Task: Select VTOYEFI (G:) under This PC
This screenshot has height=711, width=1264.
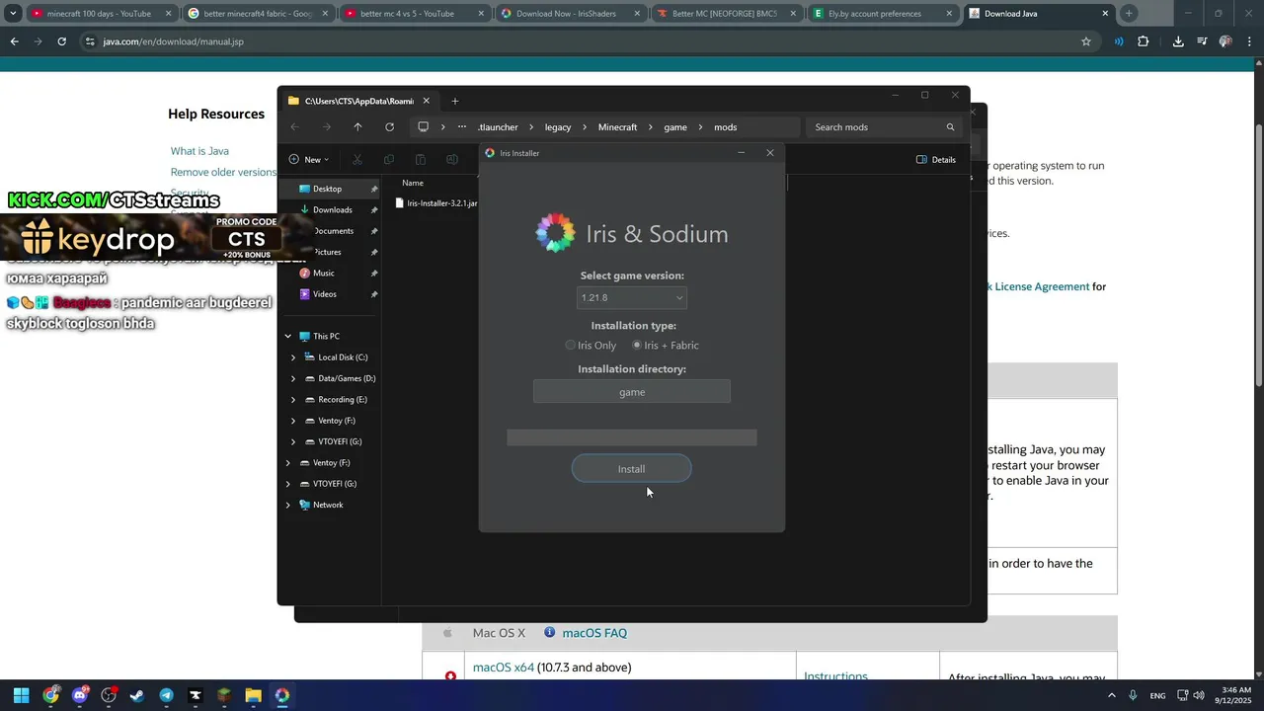Action: click(x=340, y=441)
